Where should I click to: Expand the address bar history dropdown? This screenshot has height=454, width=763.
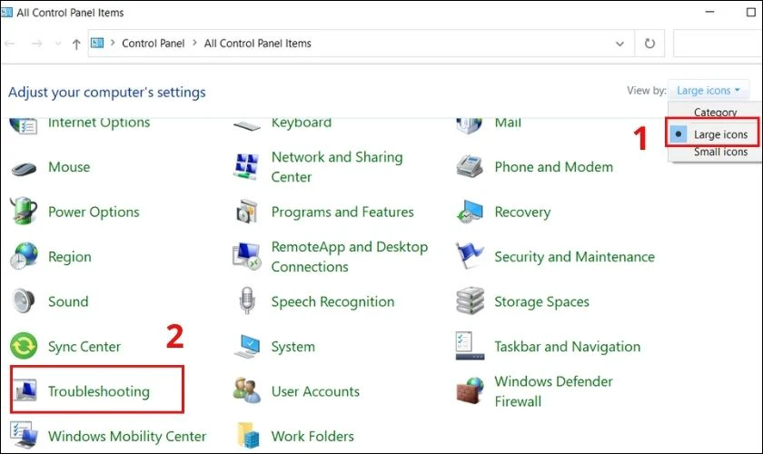(619, 44)
